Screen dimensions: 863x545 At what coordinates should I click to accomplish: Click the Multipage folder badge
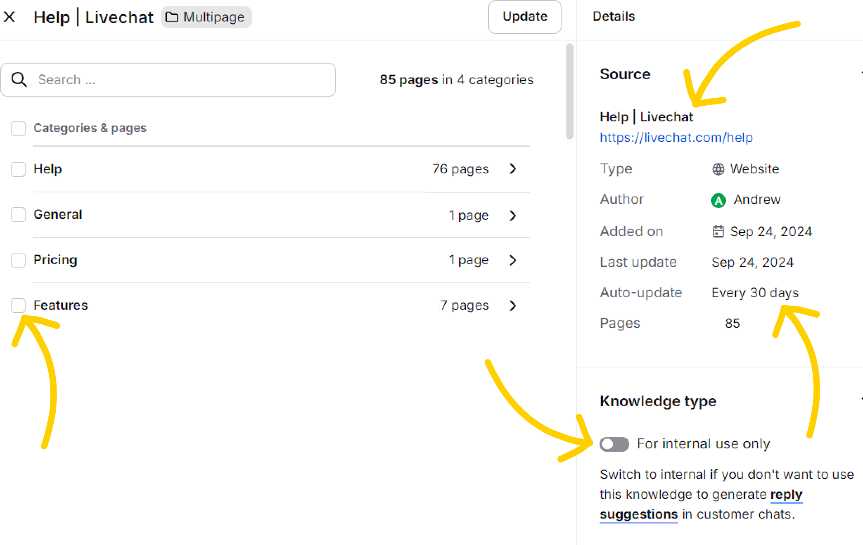click(206, 17)
